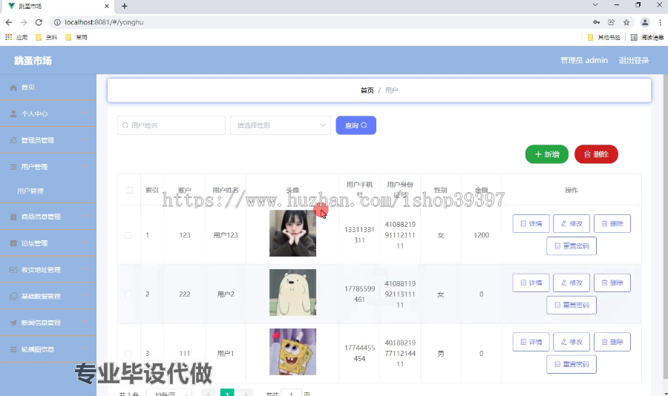Click the browser address bar URL

104,22
